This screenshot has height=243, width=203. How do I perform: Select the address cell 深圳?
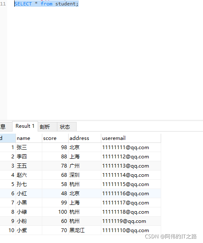coord(85,175)
